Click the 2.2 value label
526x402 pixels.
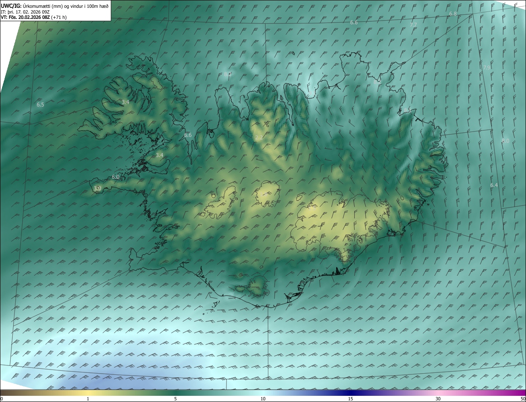[258, 138]
